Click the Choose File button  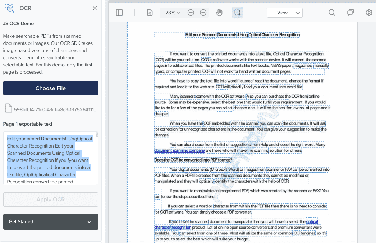tap(50, 88)
